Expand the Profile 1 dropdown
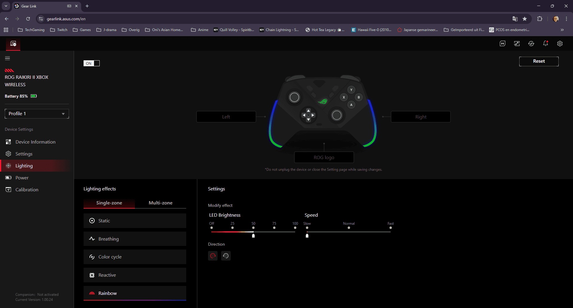Screen dimensions: 573x308 (37, 114)
